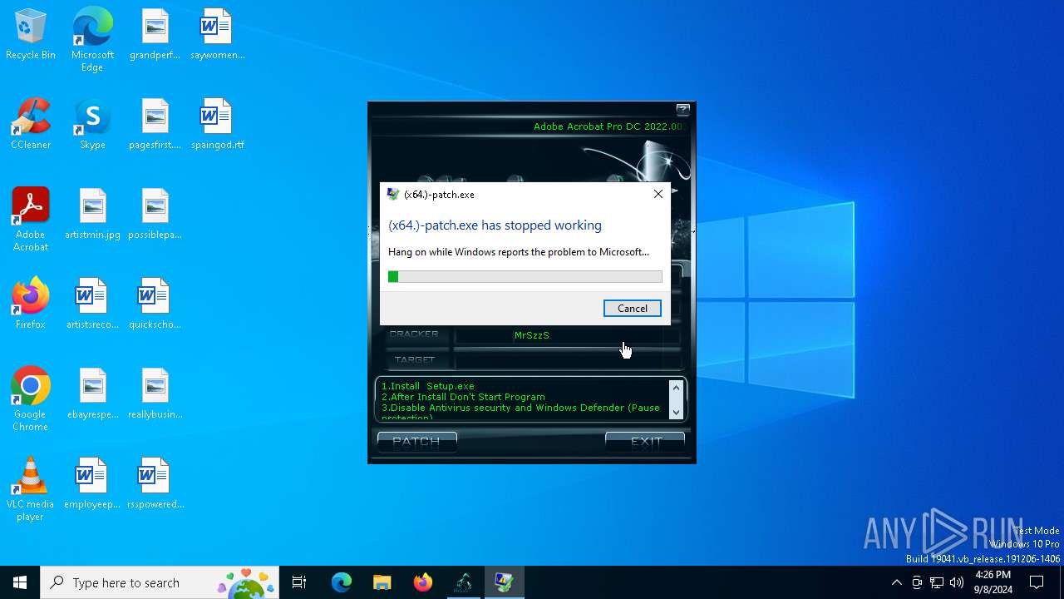The image size is (1064, 599).
Task: Select the rsspowered... Word document
Action: click(155, 484)
